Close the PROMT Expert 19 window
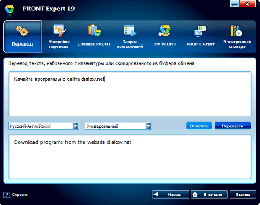This screenshot has width=260, height=205. [247, 4]
